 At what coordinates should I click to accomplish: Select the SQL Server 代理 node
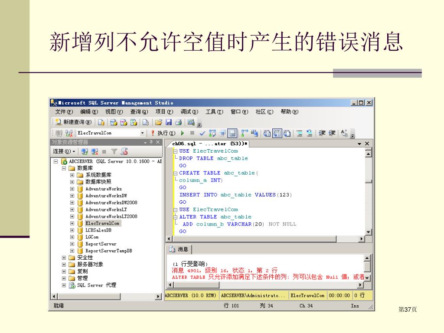97,285
